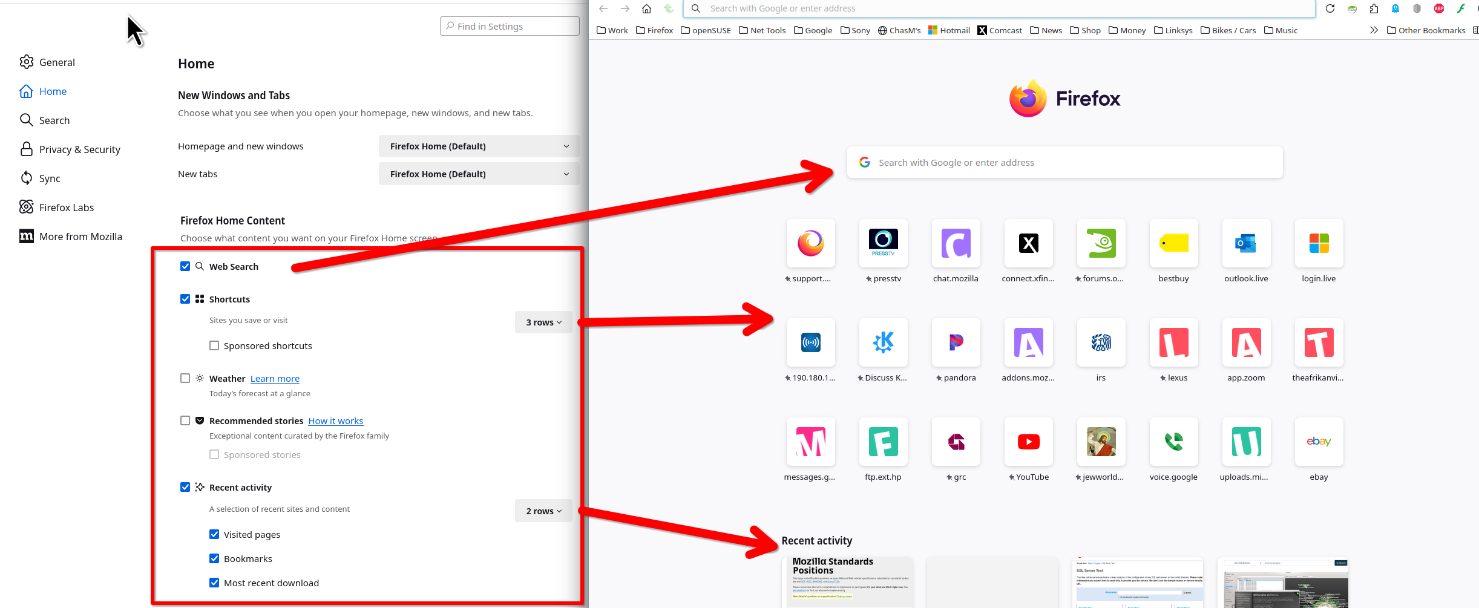The height and width of the screenshot is (608, 1479).
Task: Open the openSUSE bookmarks folder
Action: point(706,30)
